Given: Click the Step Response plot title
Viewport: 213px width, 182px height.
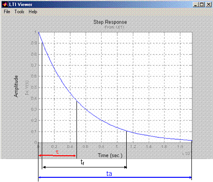Looking at the screenshot, I should 110,22.
